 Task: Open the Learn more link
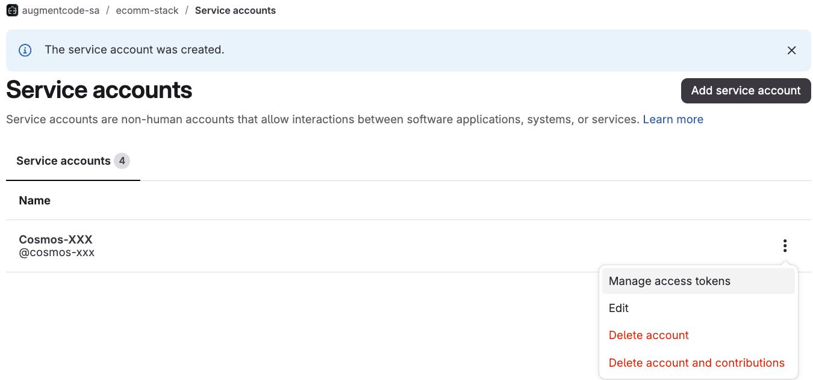click(673, 119)
